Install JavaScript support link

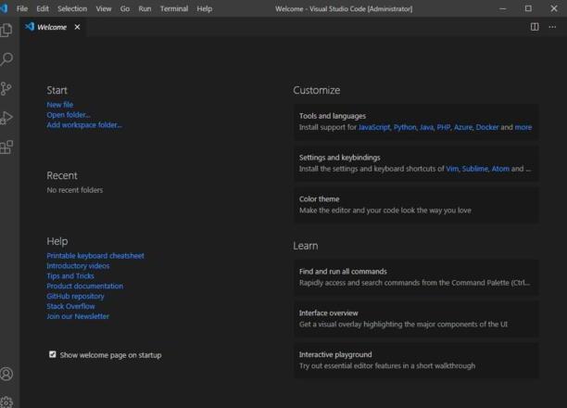(x=374, y=127)
